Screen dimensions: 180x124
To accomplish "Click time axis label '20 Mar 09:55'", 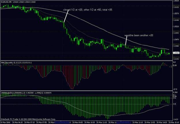I will pyautogui.click(x=77, y=122).
